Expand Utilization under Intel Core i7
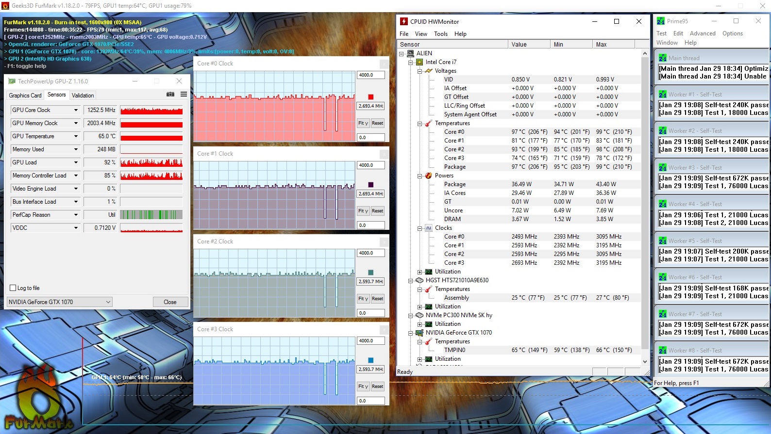 [420, 272]
